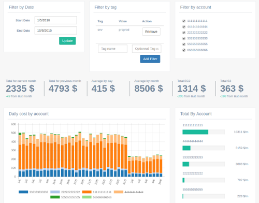The height and width of the screenshot is (203, 259).
Task: Click light green legend swatch 666666666666
Action: click(x=87, y=197)
